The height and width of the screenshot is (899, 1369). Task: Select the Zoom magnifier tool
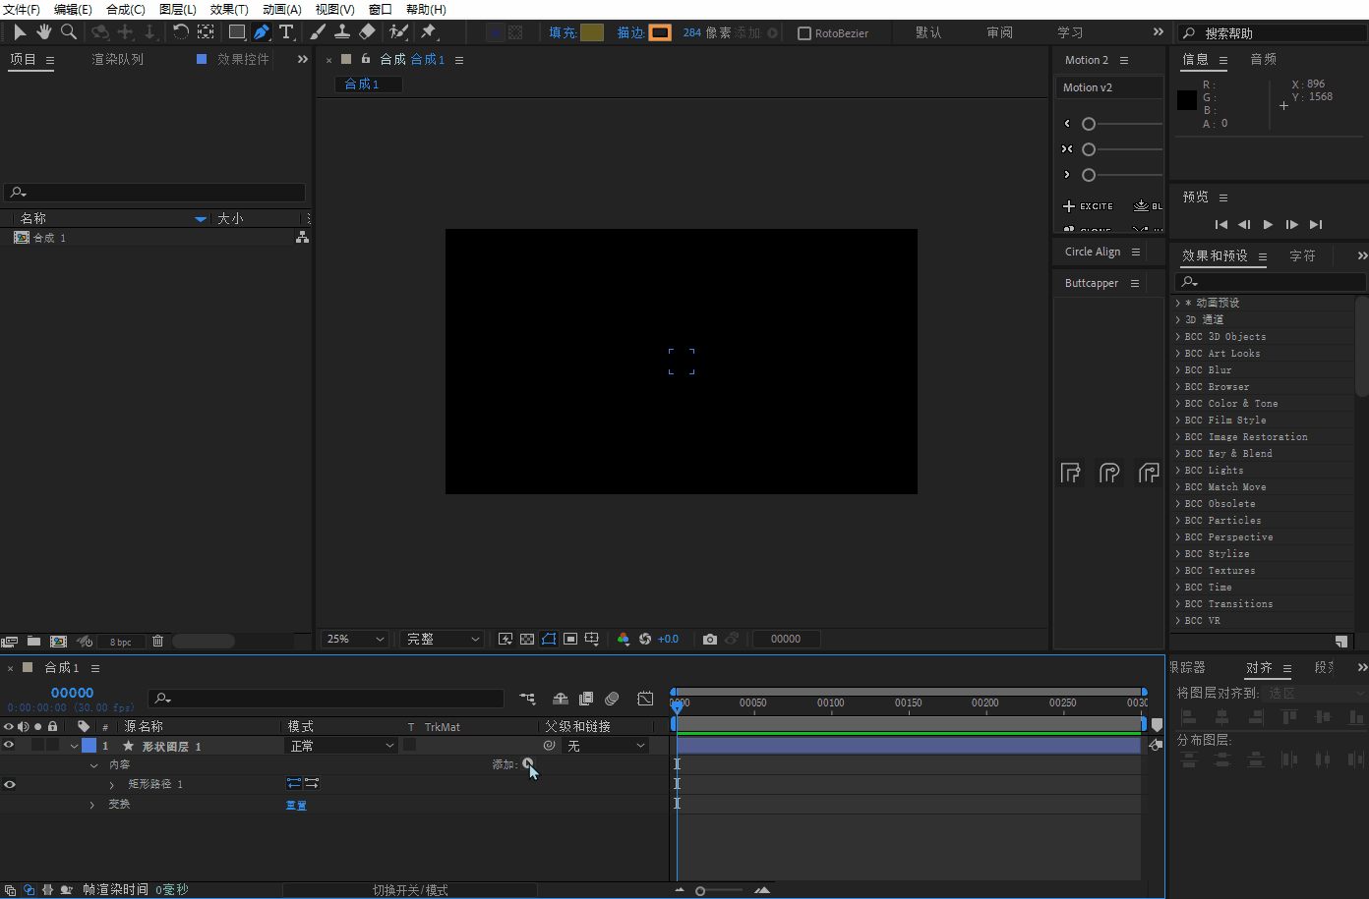(x=69, y=32)
